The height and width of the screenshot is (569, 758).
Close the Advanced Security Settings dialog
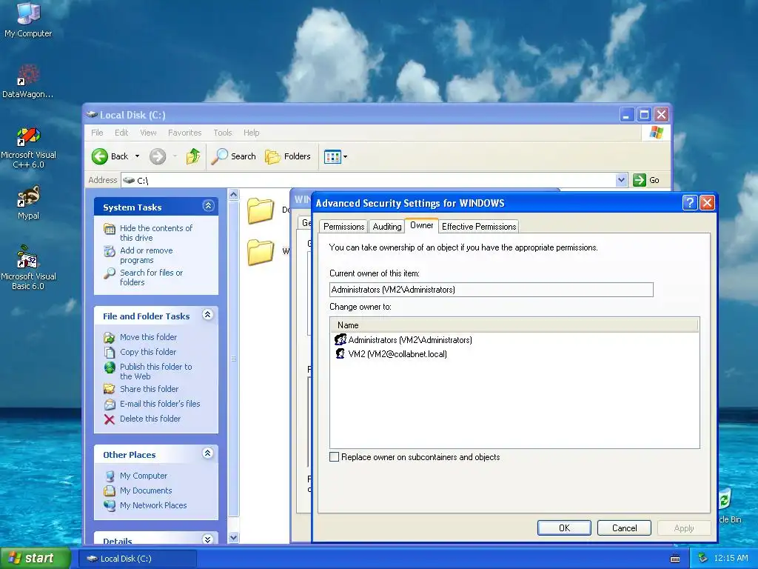707,203
